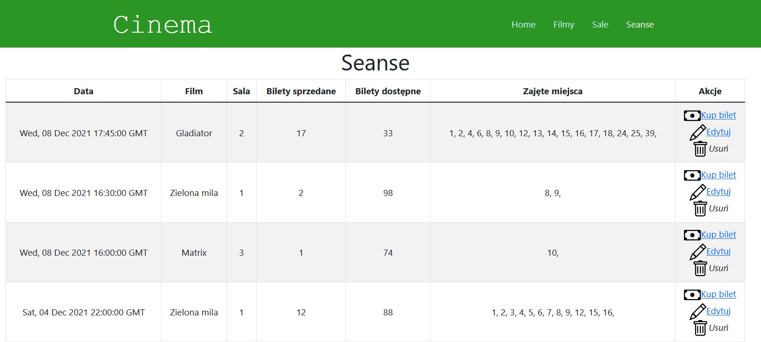Click the Cinema logo title
The height and width of the screenshot is (342, 761).
click(162, 25)
